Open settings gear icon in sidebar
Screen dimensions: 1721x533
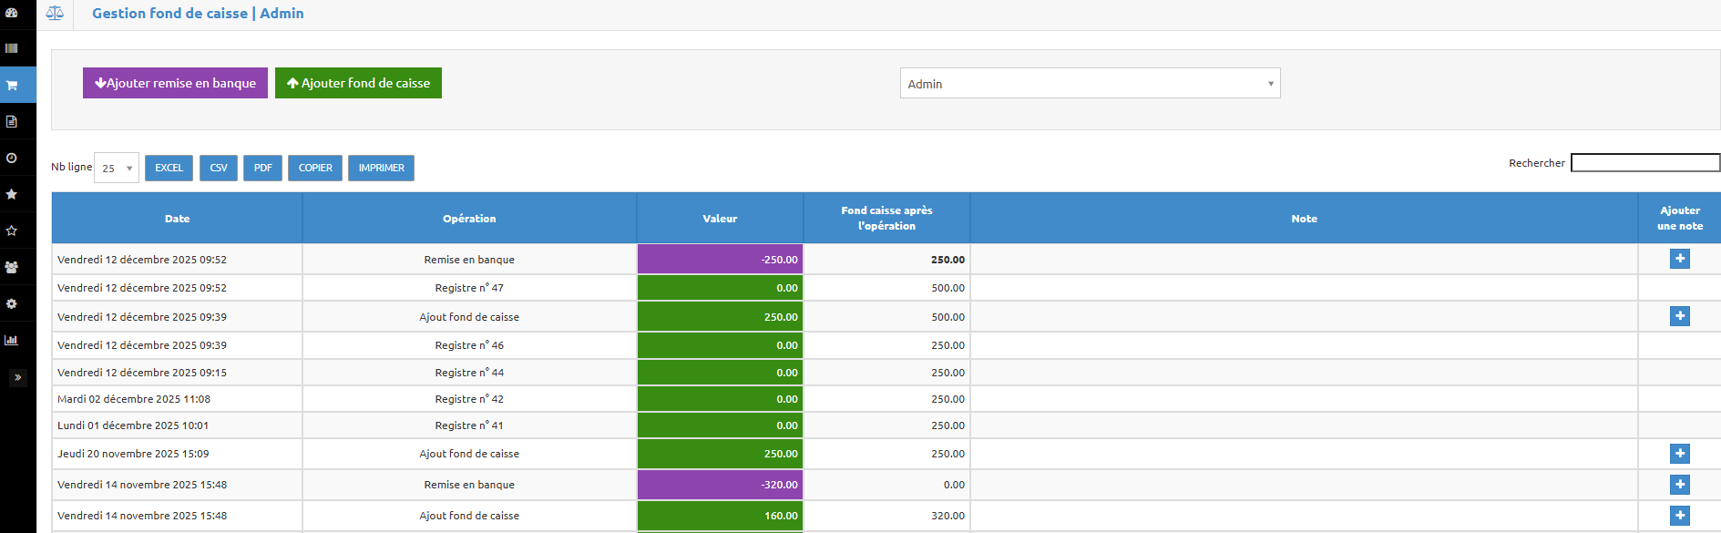click(12, 303)
